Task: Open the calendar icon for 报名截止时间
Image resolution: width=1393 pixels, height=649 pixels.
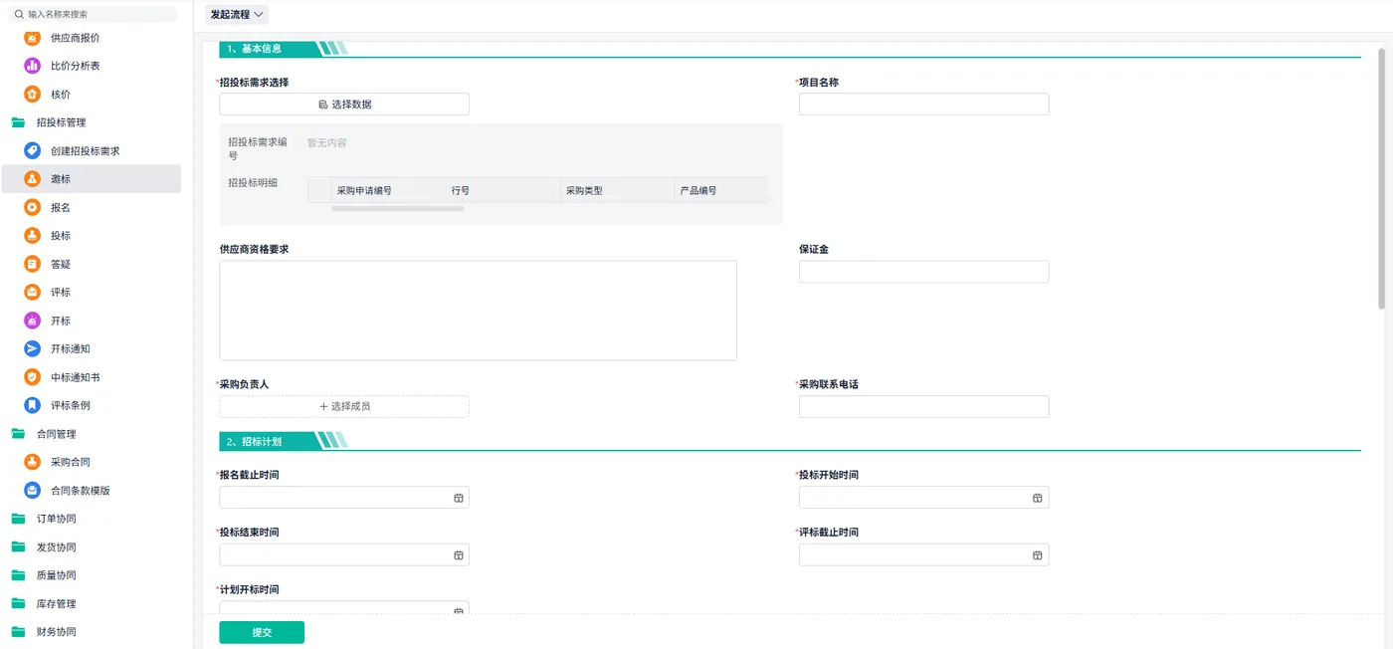Action: coord(459,498)
